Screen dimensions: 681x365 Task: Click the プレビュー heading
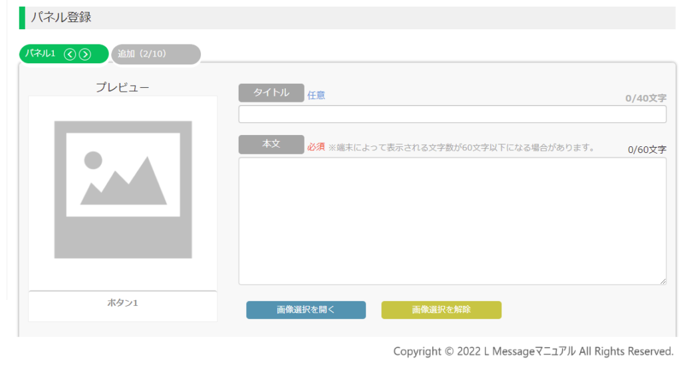point(122,87)
